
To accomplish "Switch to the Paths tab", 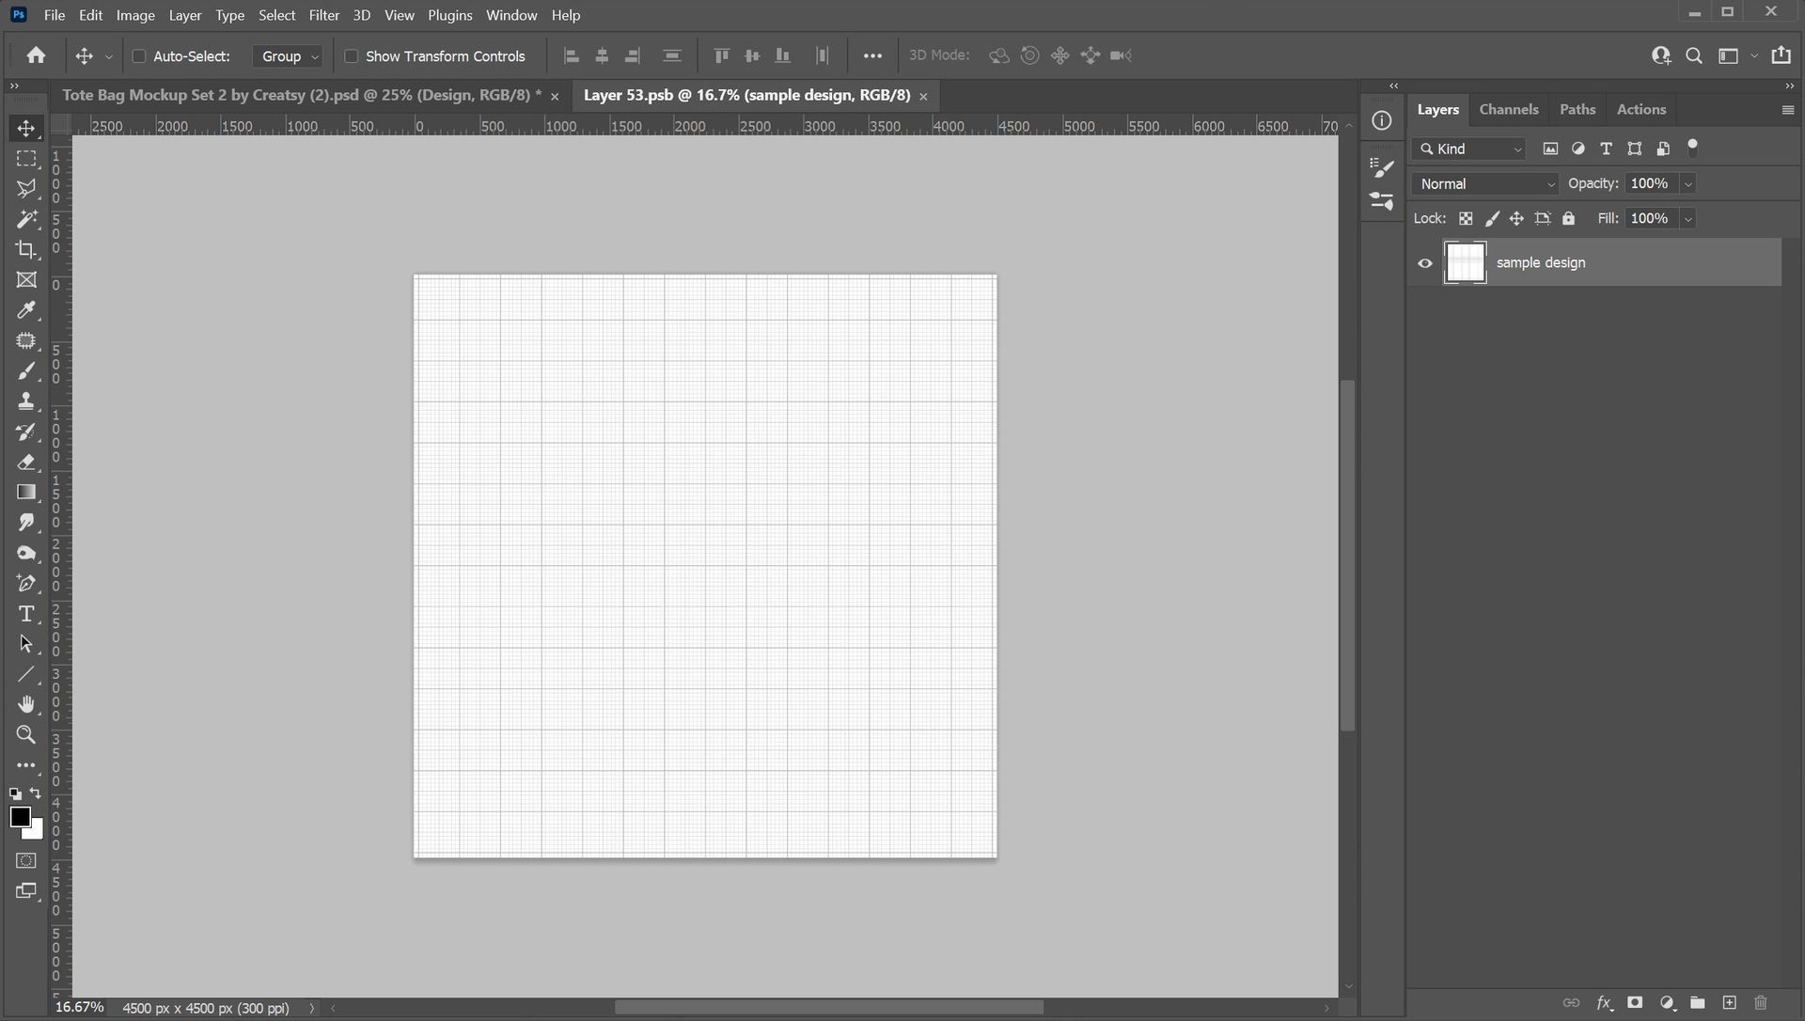I will (1577, 109).
